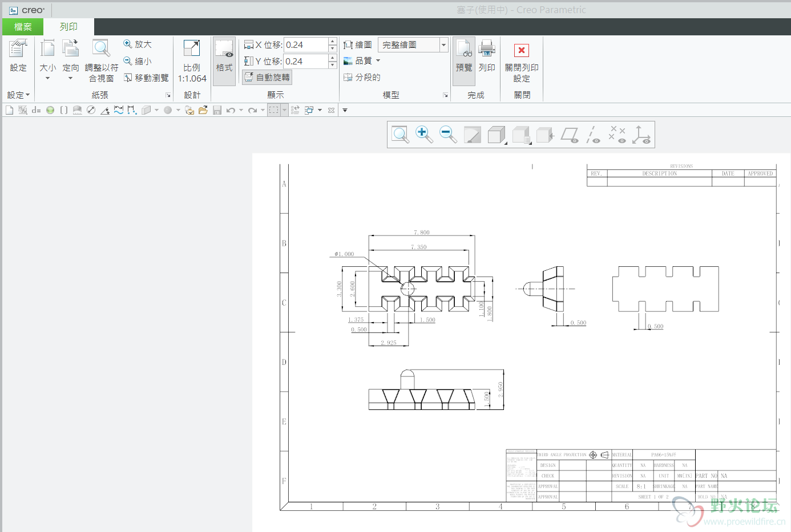Toggle coordinate system display
Image resolution: width=791 pixels, height=532 pixels.
(641, 135)
